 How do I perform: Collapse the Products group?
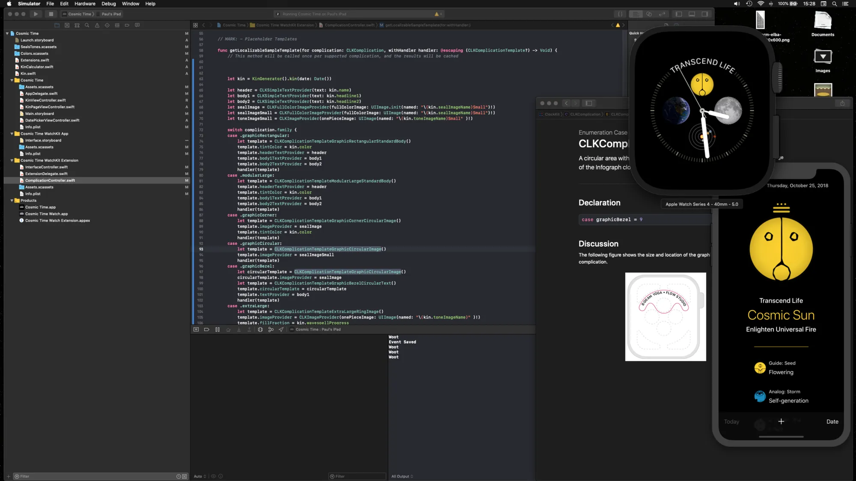[12, 201]
